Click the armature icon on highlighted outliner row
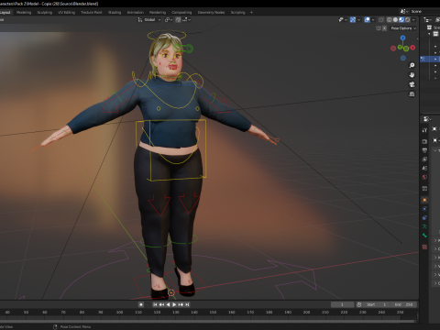The image size is (440, 330). (x=423, y=59)
